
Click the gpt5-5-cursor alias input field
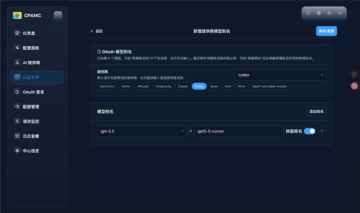[x=239, y=131]
